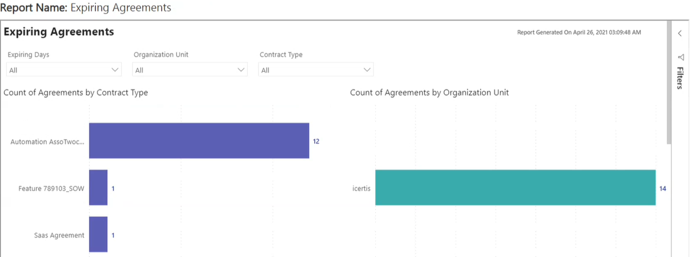Expand the Filters pane chevron
The image size is (693, 257).
pyautogui.click(x=680, y=34)
